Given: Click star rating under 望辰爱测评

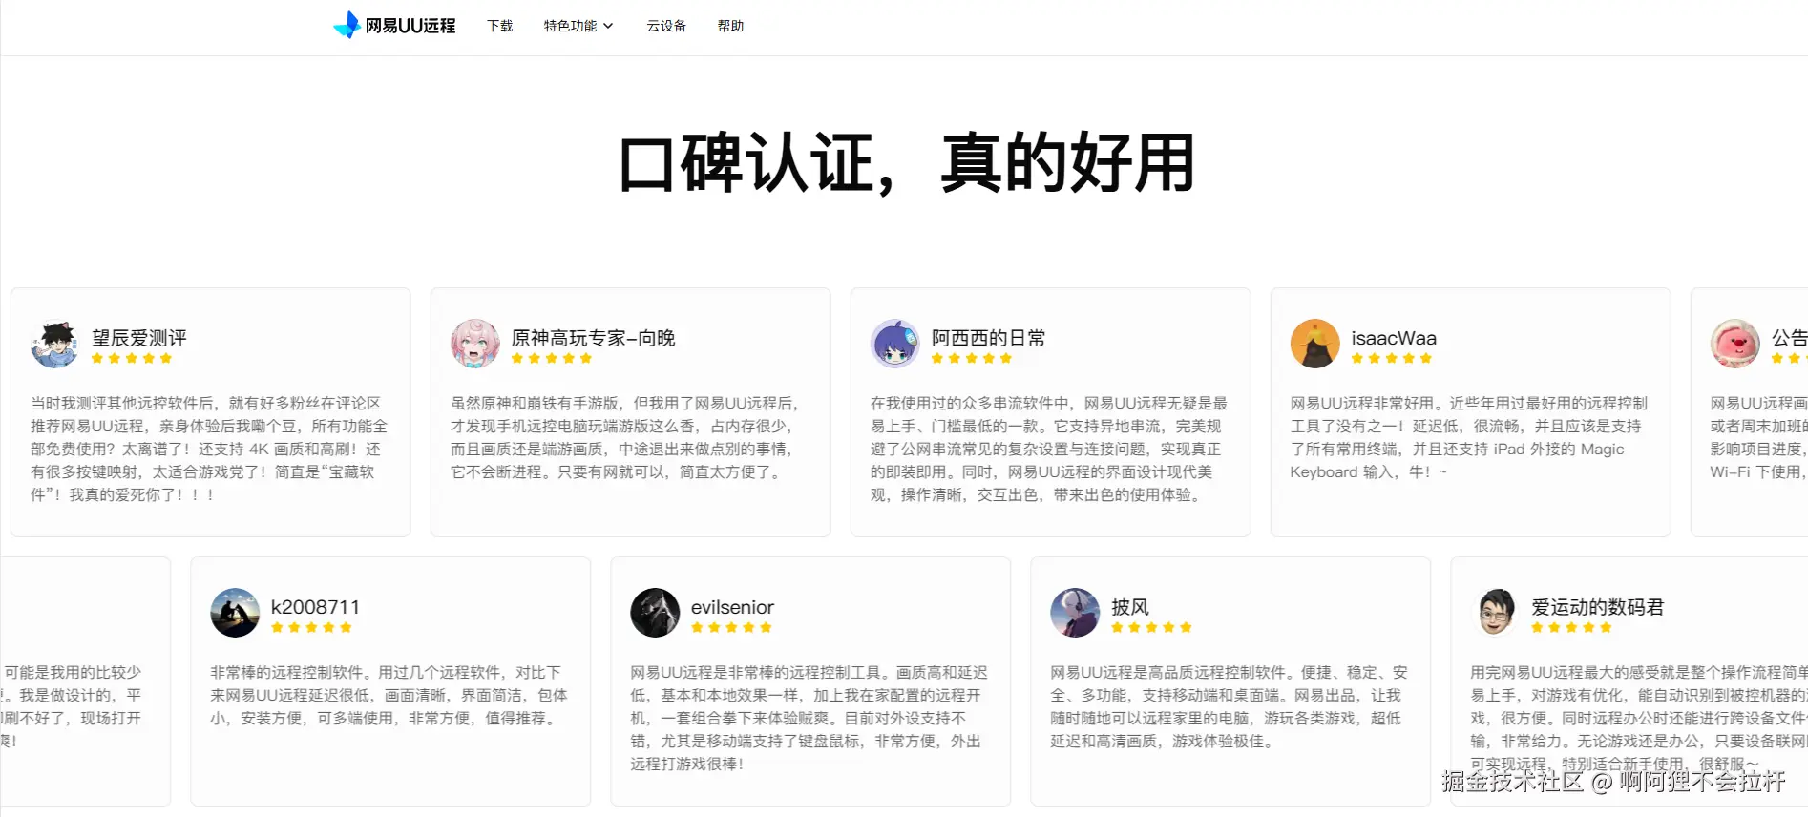Looking at the screenshot, I should point(132,359).
